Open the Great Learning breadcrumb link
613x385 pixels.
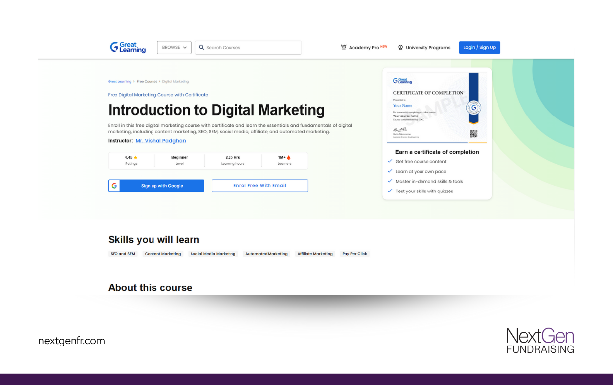coord(119,82)
